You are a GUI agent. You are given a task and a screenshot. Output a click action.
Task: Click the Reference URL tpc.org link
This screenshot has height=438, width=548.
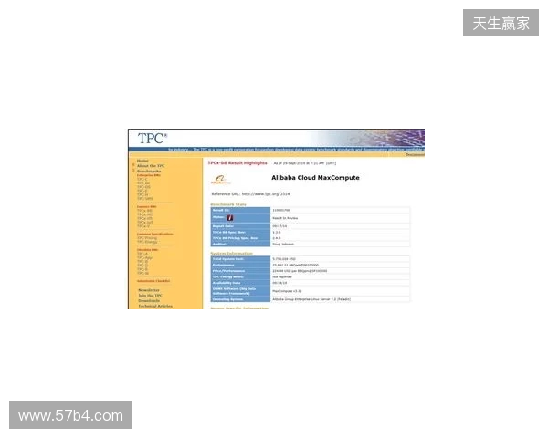266,193
